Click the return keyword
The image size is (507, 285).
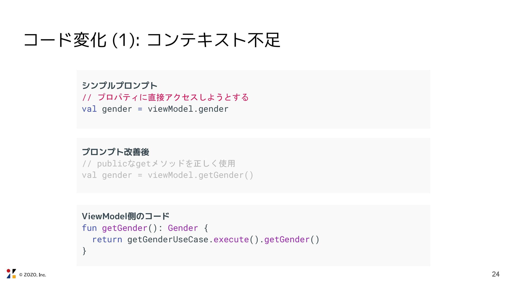[x=107, y=240]
